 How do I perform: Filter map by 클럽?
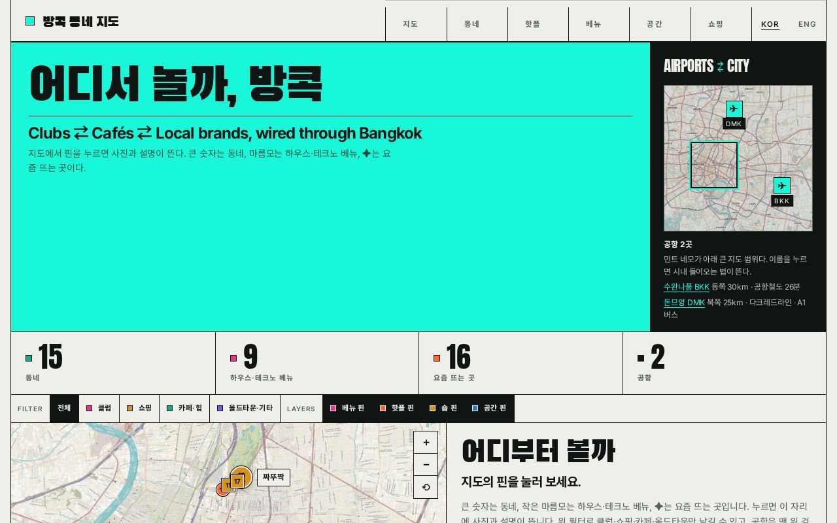click(x=99, y=409)
